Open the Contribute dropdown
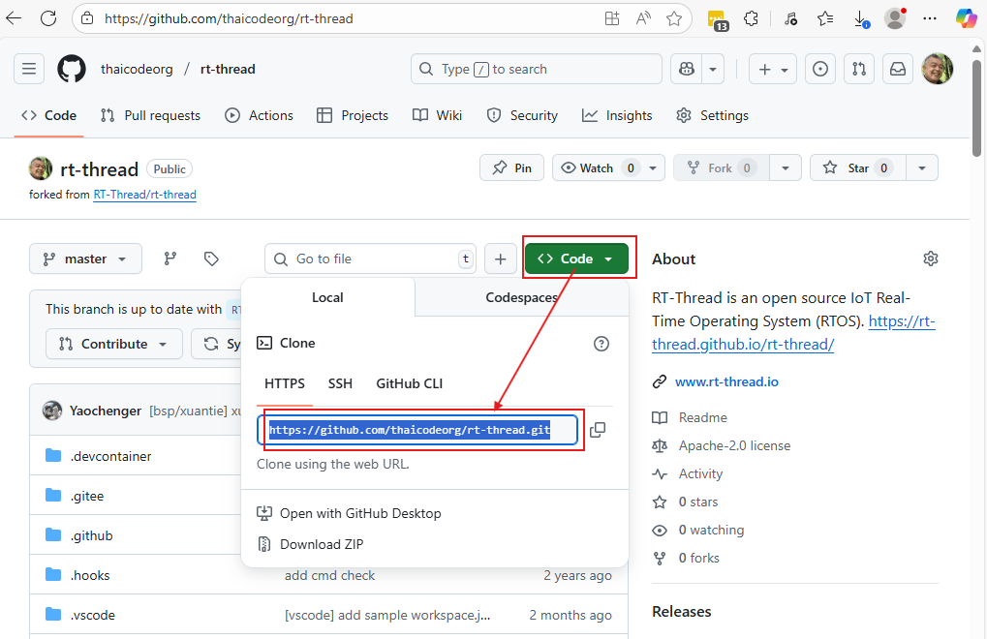The image size is (987, 639). click(113, 343)
